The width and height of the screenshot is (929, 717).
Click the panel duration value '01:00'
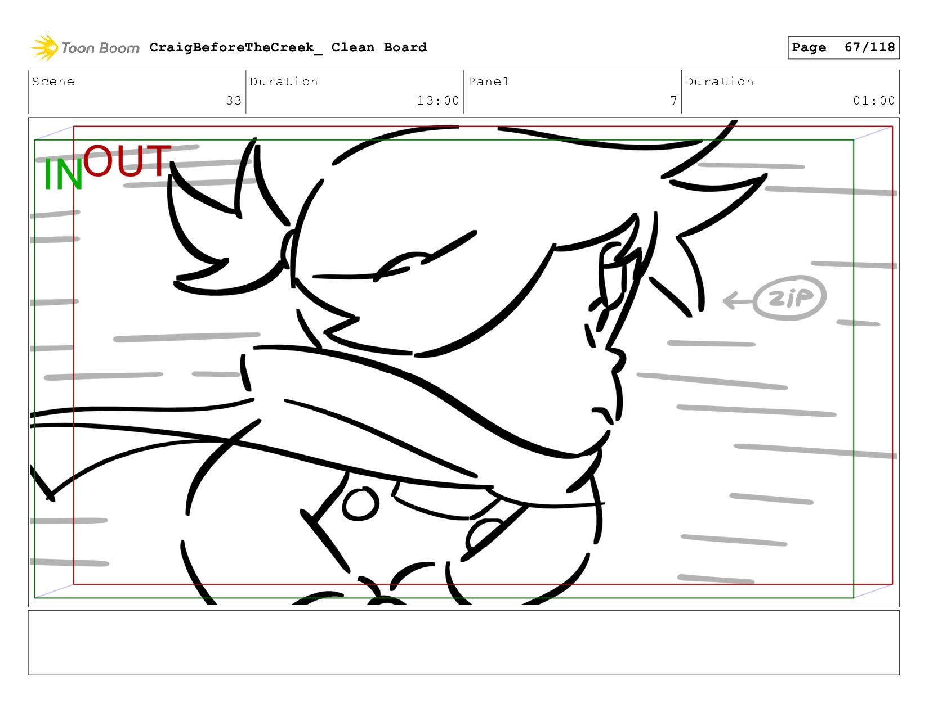[874, 101]
